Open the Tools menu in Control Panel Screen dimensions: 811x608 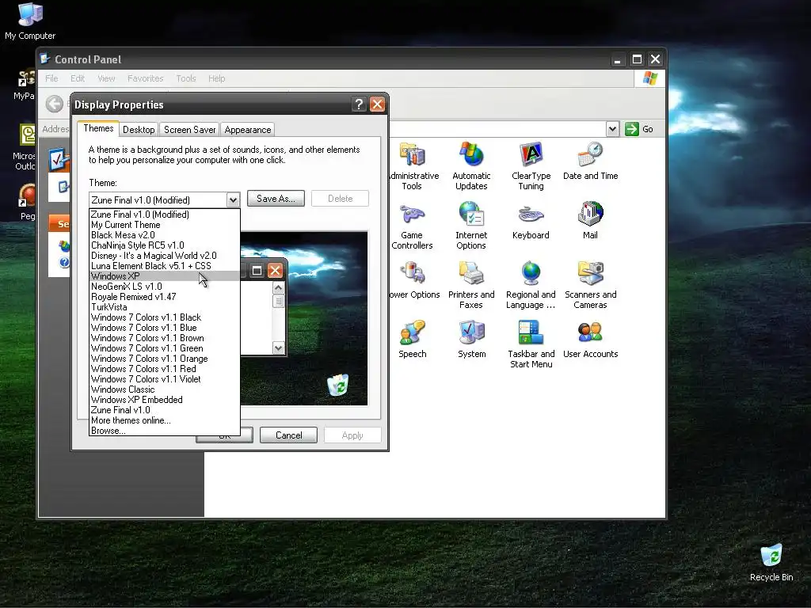(185, 78)
